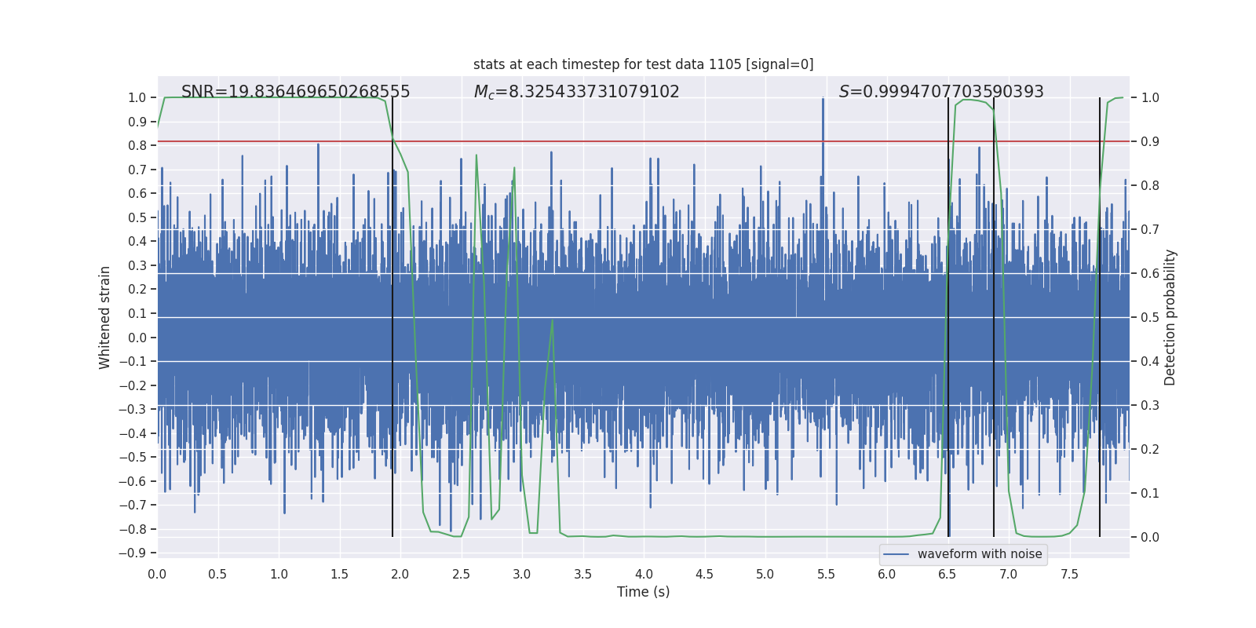Click right axis tick label 0.5
This screenshot has width=1256, height=628.
[x=1150, y=317]
